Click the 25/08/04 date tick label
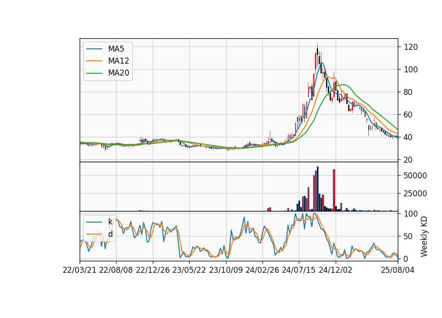The height and width of the screenshot is (318, 442). [398, 270]
